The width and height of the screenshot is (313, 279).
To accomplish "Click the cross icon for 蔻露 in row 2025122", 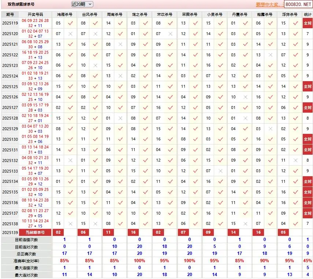I will [271, 55].
